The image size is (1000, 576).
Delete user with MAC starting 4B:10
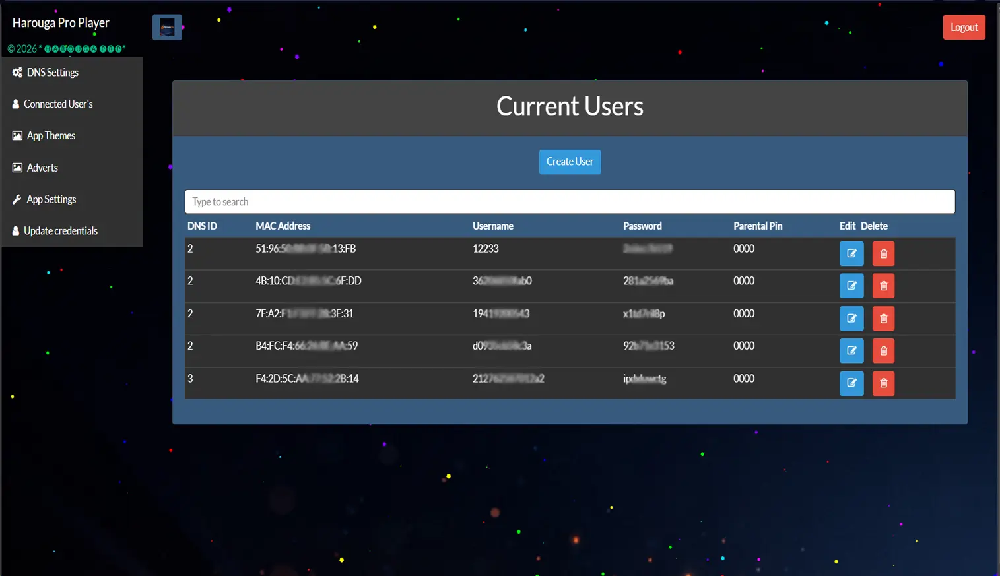883,286
